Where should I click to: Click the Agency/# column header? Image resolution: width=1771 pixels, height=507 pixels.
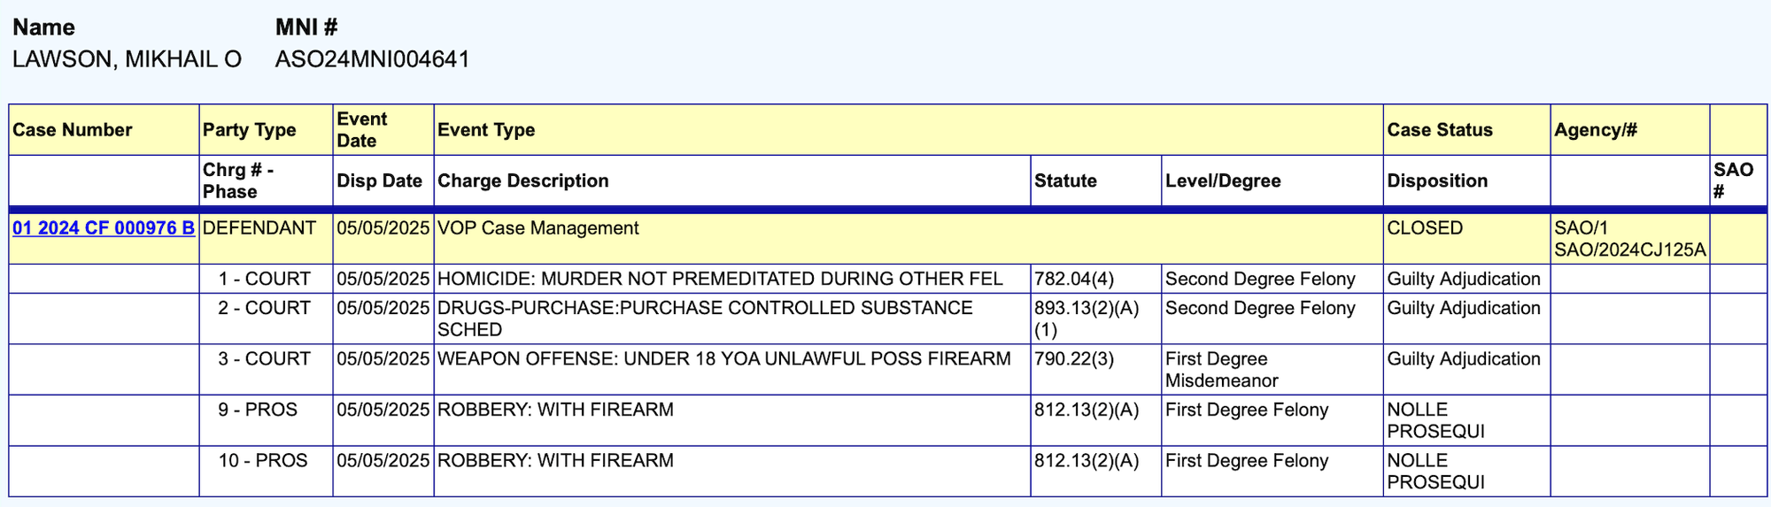click(1595, 130)
